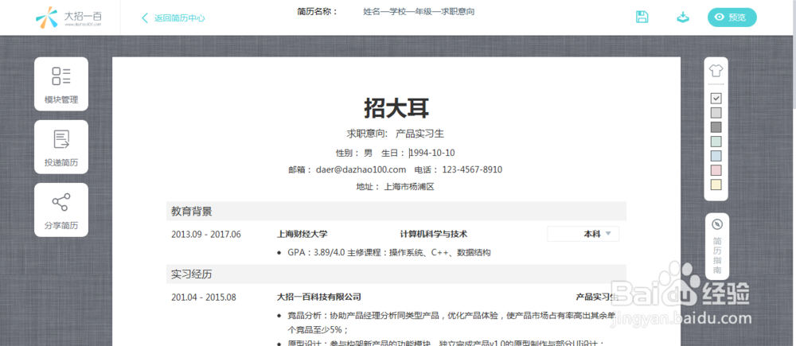796x346 pixels.
Task: Click the page vertical scrollbar
Action: [x=794, y=173]
